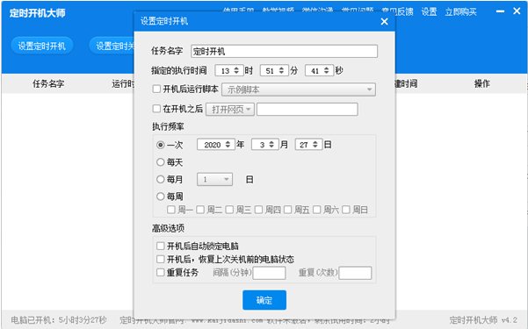Open the 打开网页 dropdown

(x=230, y=110)
